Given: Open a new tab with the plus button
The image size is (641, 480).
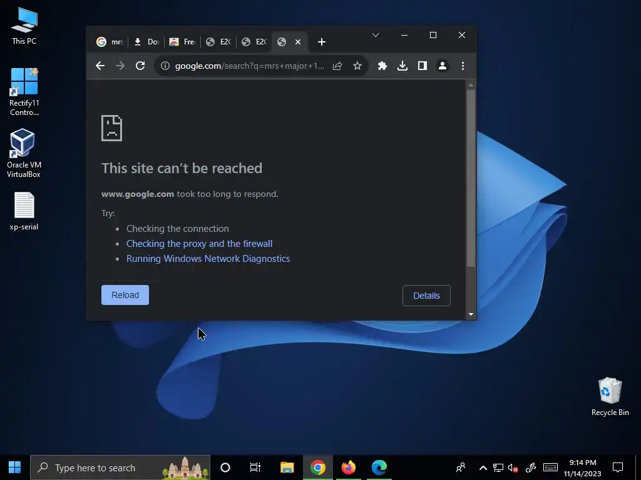Looking at the screenshot, I should (322, 42).
